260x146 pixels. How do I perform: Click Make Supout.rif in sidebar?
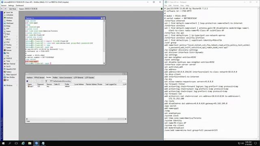click(11, 75)
